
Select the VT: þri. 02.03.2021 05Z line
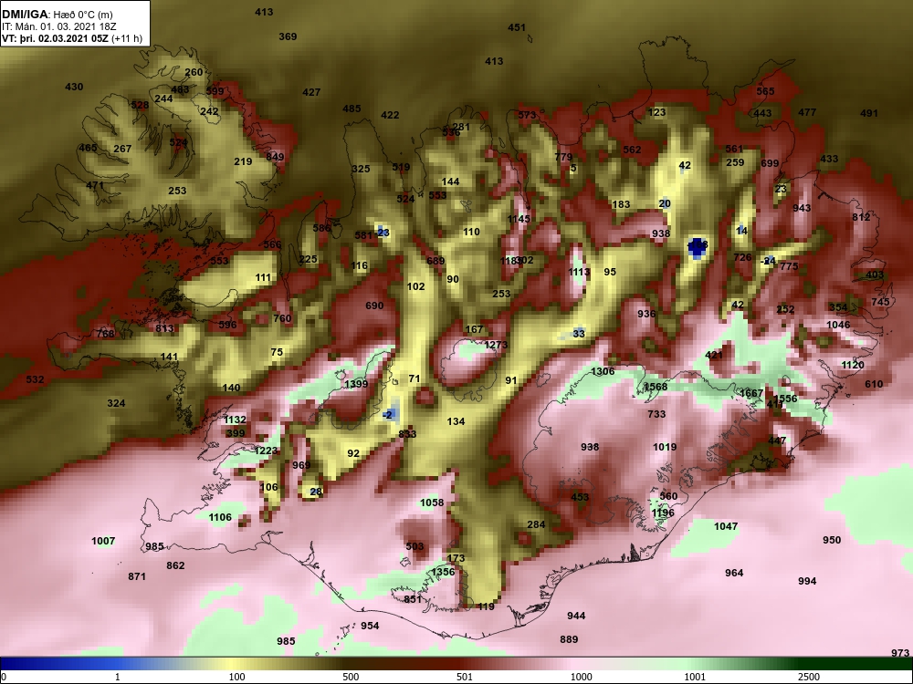pyautogui.click(x=72, y=38)
